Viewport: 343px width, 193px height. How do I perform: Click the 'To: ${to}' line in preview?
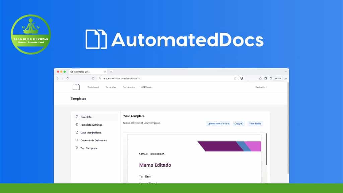[145, 176]
